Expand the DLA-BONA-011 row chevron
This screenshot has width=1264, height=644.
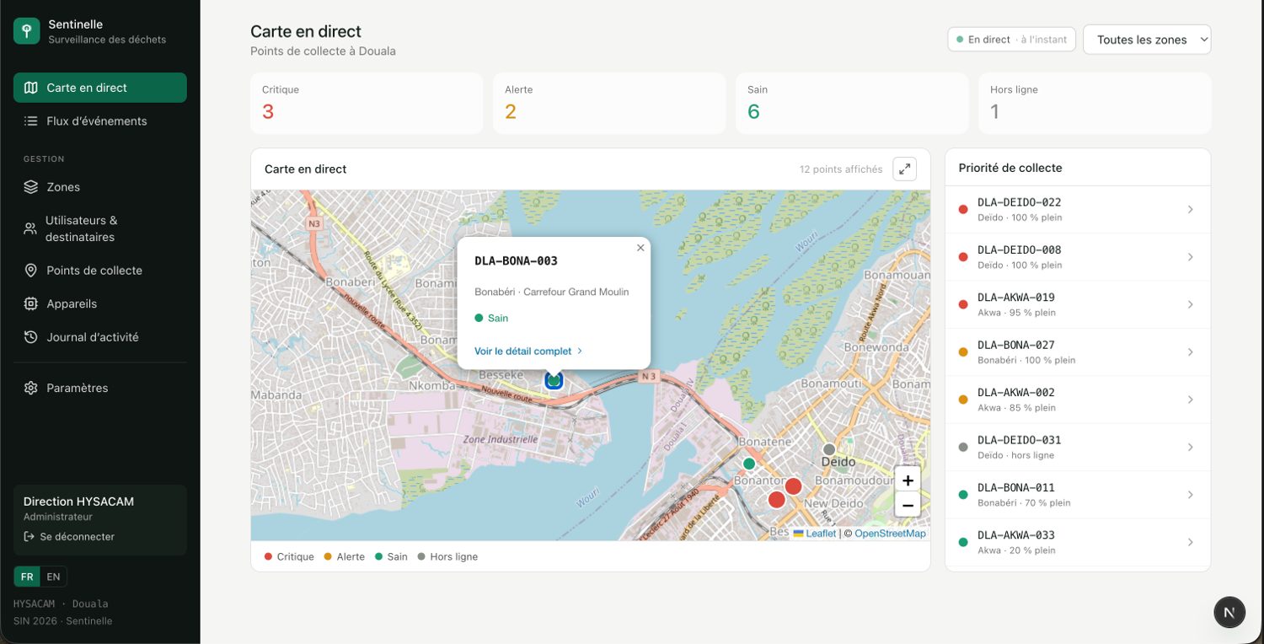click(1190, 495)
